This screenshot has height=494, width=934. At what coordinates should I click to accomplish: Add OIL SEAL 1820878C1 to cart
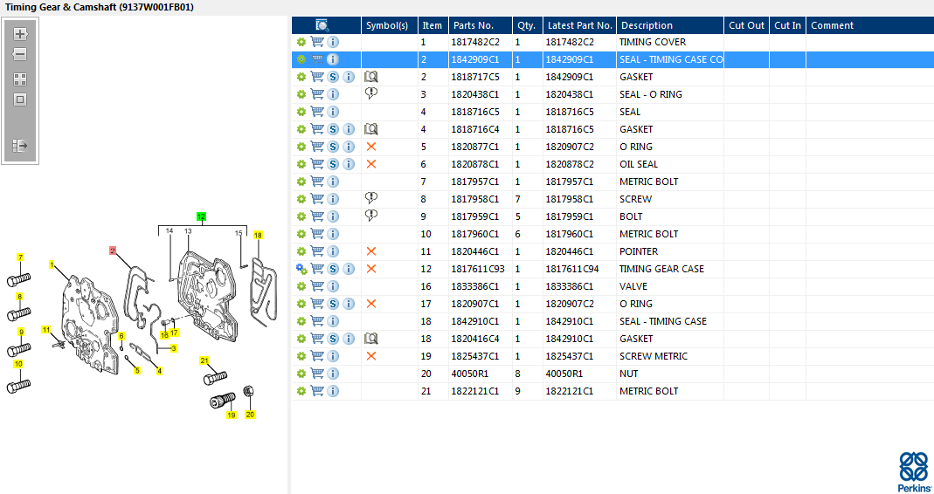click(317, 164)
